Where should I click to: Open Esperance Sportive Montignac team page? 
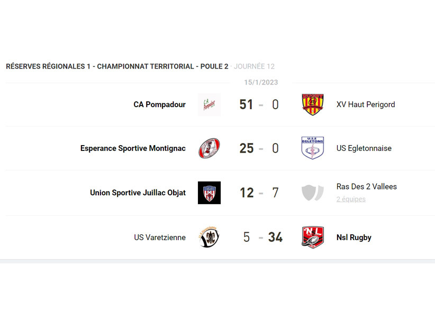point(133,148)
